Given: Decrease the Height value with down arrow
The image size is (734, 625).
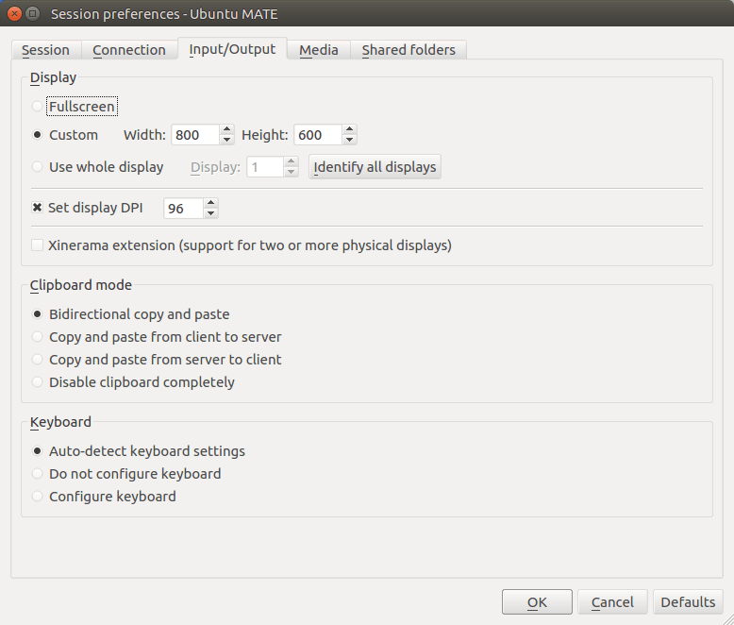Looking at the screenshot, I should (x=349, y=140).
